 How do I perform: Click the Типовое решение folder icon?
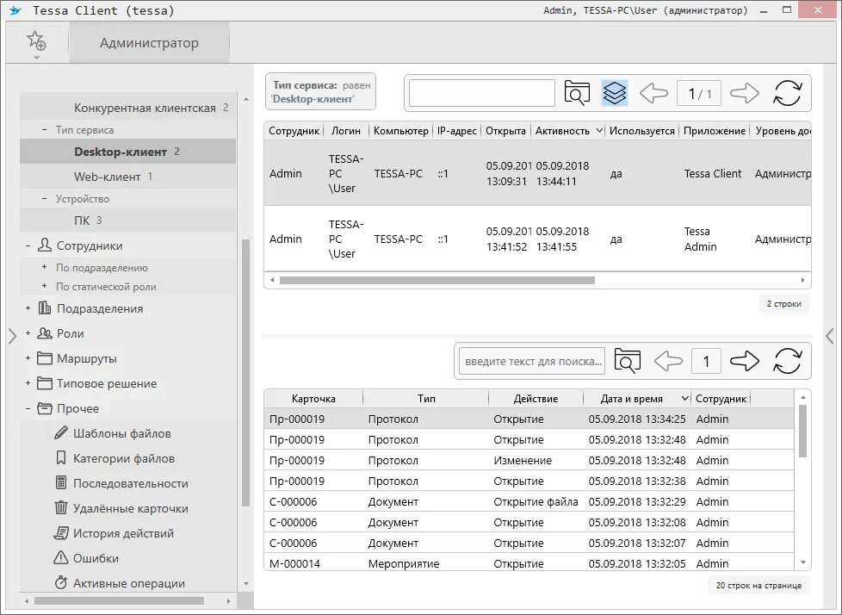[x=45, y=383]
